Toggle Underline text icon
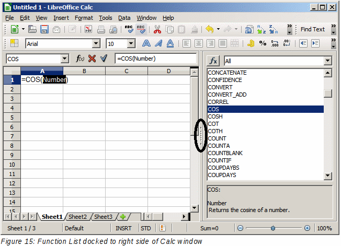341x246 pixels. (x=170, y=43)
